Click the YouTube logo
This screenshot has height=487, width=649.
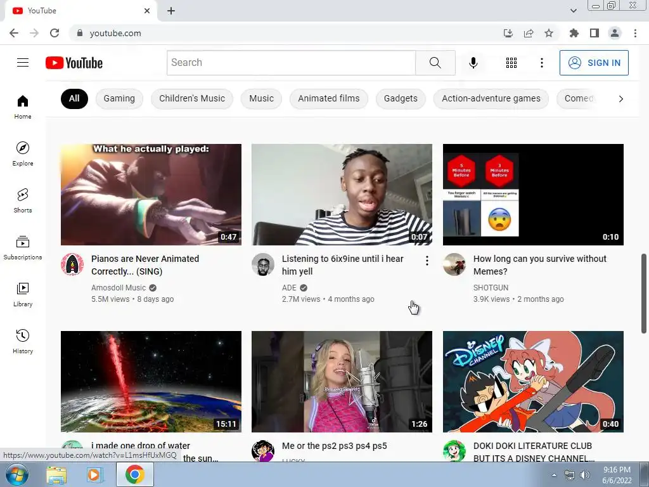coord(74,63)
